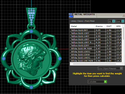Select the White Gold:14KX1 row
This screenshot has width=125, height=94.
tap(96, 58)
